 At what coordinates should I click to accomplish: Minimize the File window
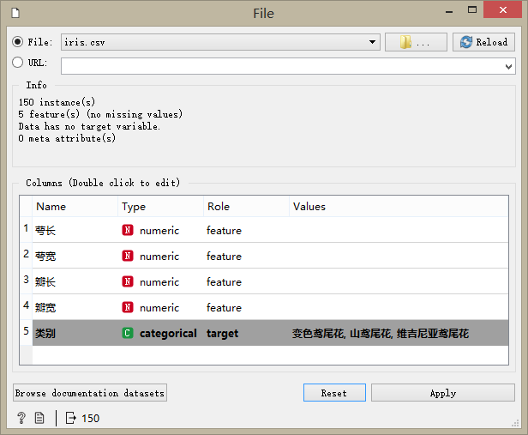(449, 12)
